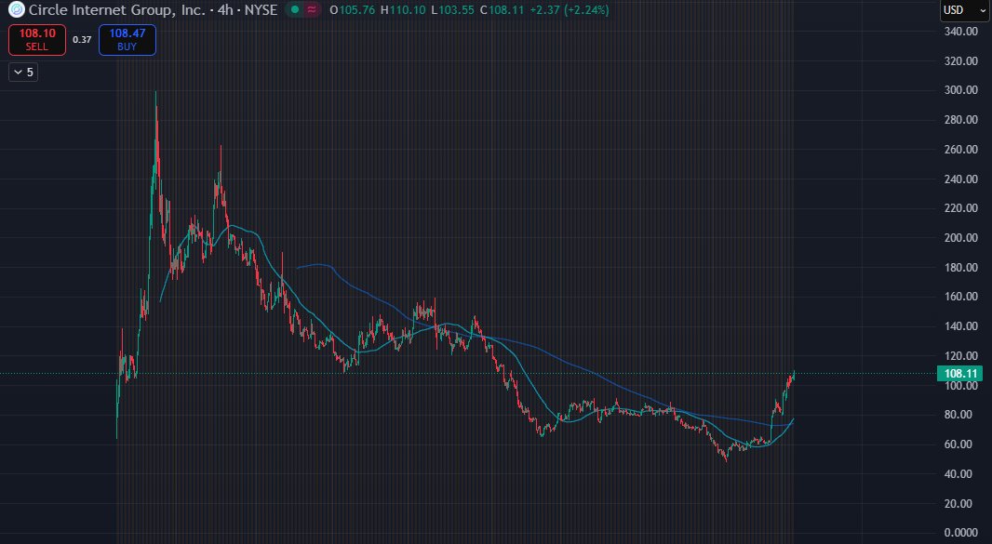The height and width of the screenshot is (544, 992).
Task: Click the 300.00 price scale label
Action: pos(960,90)
